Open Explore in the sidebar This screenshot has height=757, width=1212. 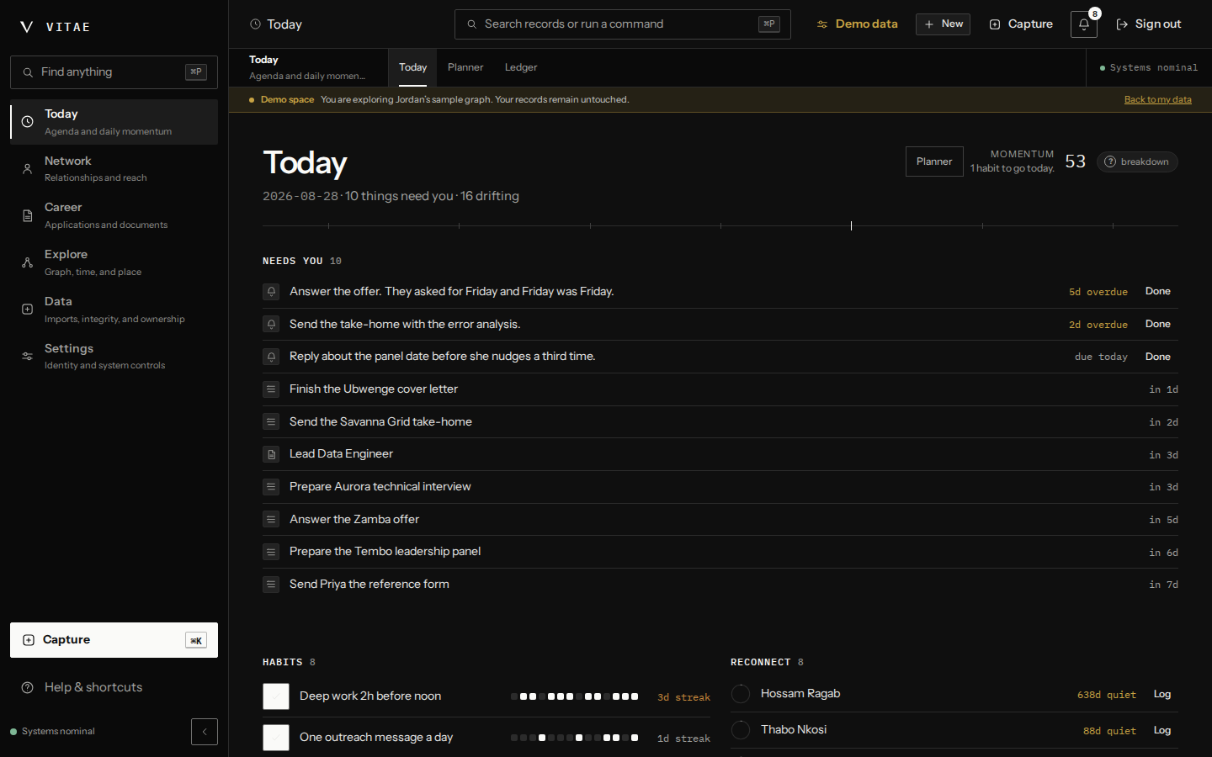[x=114, y=262]
